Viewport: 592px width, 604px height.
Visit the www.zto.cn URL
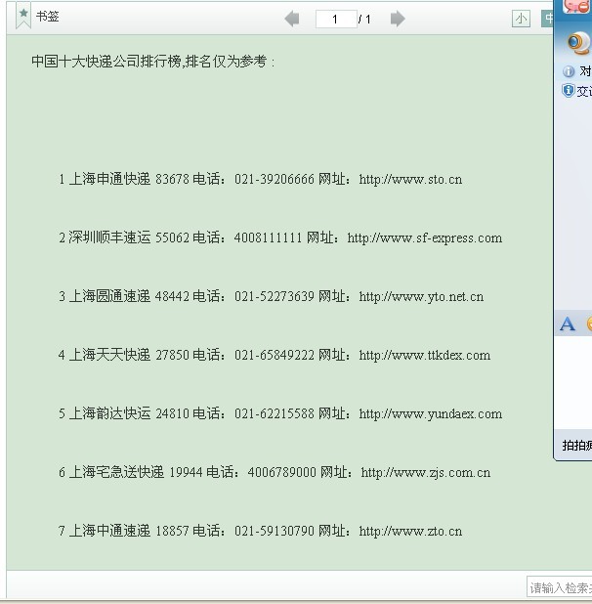pyautogui.click(x=410, y=532)
